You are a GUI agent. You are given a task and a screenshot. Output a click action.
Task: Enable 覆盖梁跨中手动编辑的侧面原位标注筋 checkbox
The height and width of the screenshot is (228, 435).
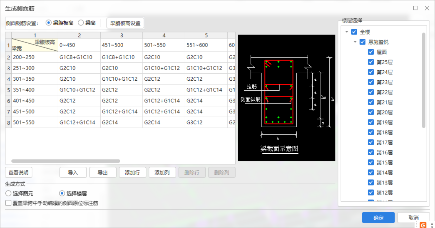click(x=8, y=203)
